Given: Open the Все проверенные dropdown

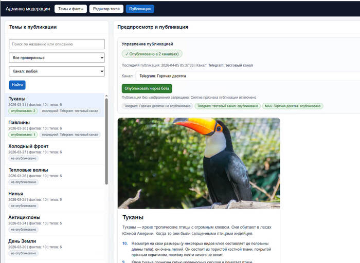Looking at the screenshot, I should coord(57,58).
